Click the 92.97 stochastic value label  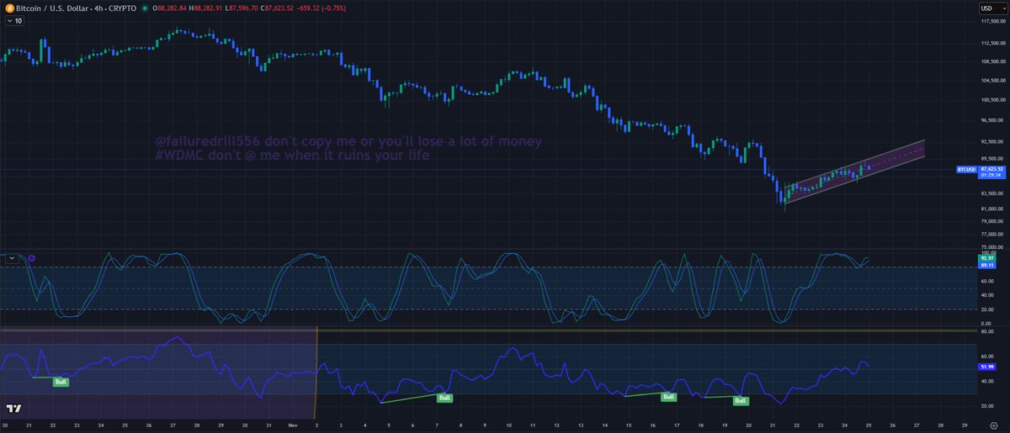click(988, 257)
